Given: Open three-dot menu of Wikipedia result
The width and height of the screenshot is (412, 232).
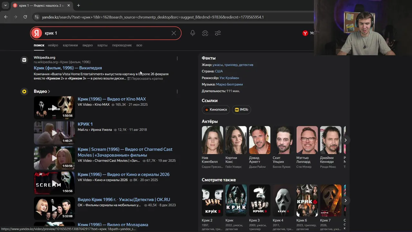Looking at the screenshot, I should (x=177, y=59).
